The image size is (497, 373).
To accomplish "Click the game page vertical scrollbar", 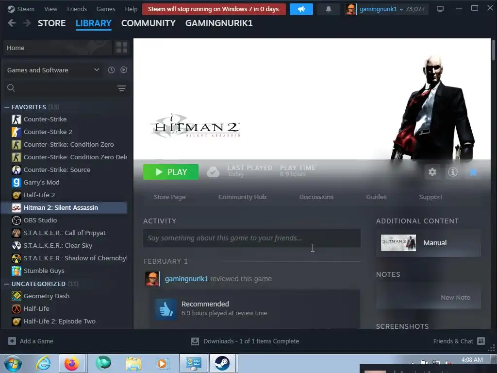I will click(493, 50).
